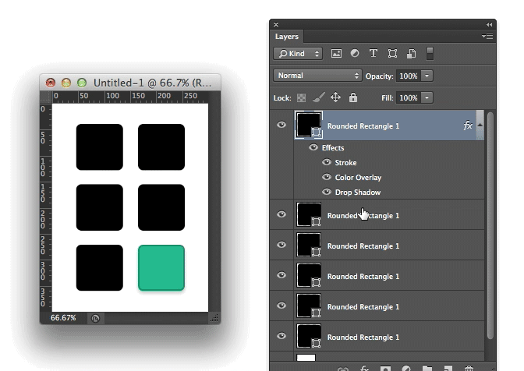Viewport: 524px width, 371px height.
Task: Open the Kind filter type dropdown
Action: coord(298,54)
